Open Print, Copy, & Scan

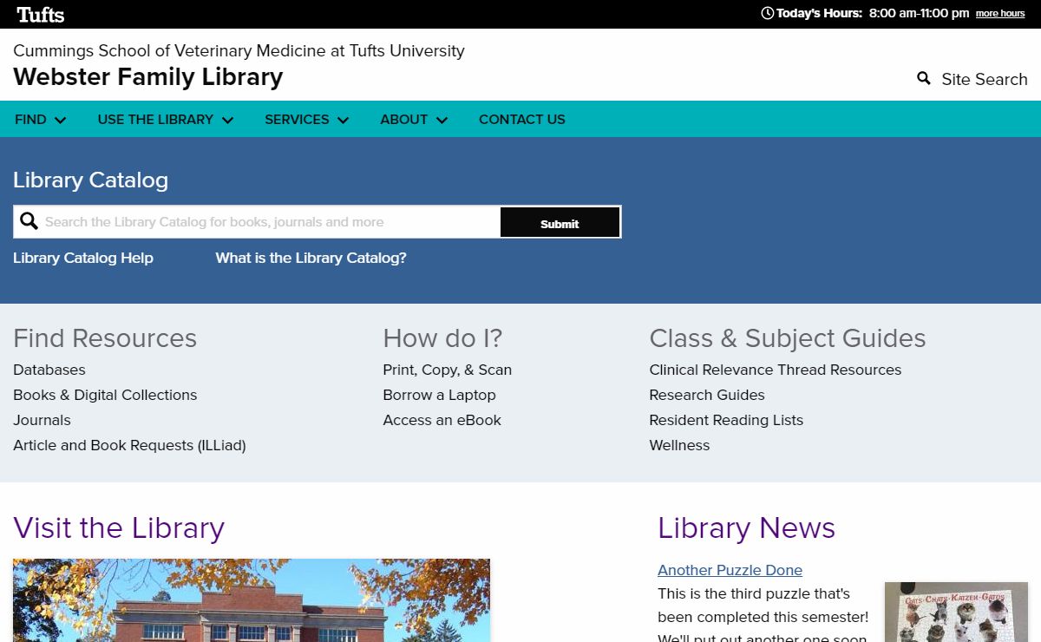click(x=448, y=370)
